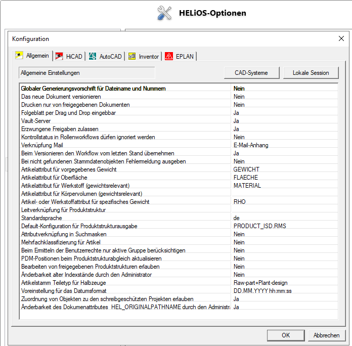Select 'PDM-Positionen beim Produktstrukturabgleich aktualisieren'

(x=179, y=258)
